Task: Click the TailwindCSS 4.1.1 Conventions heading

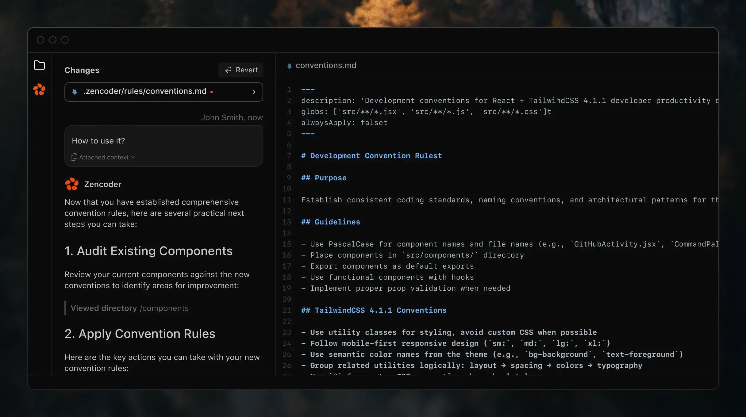Action: pos(373,310)
